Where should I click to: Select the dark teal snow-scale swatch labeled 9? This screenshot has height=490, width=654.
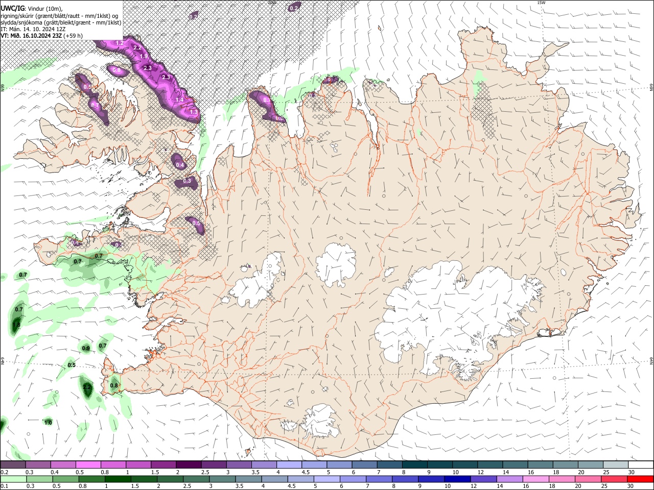(x=440, y=465)
